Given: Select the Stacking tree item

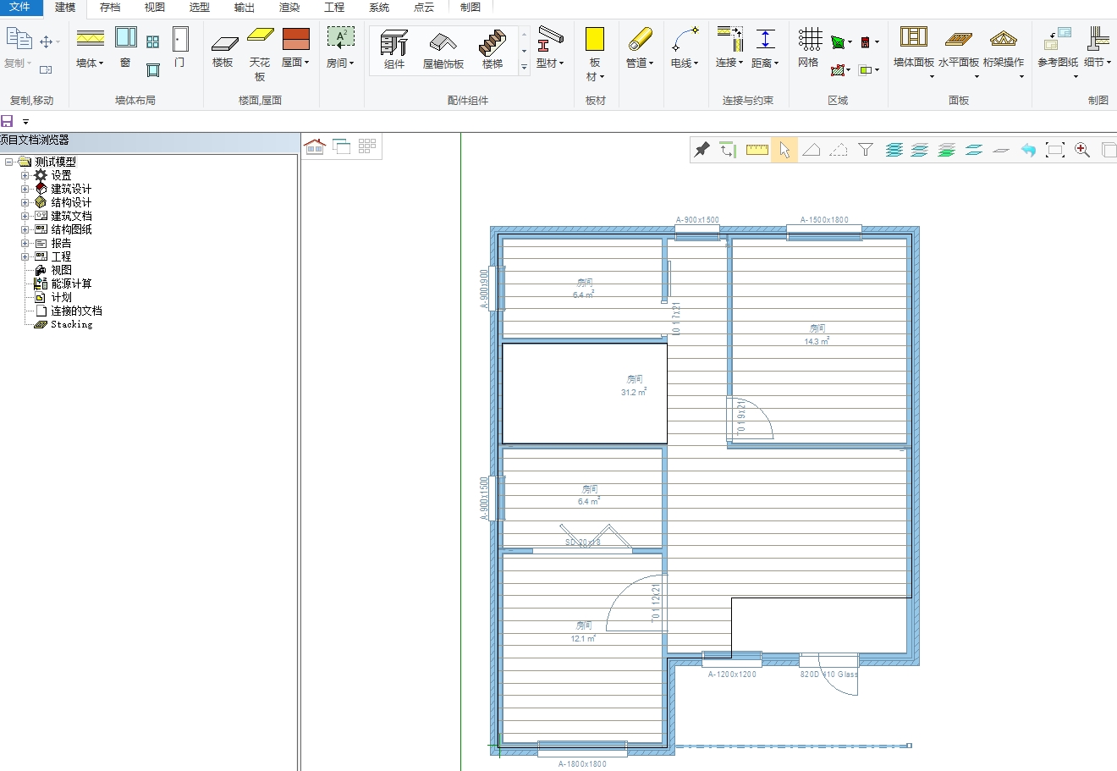Looking at the screenshot, I should pos(71,324).
